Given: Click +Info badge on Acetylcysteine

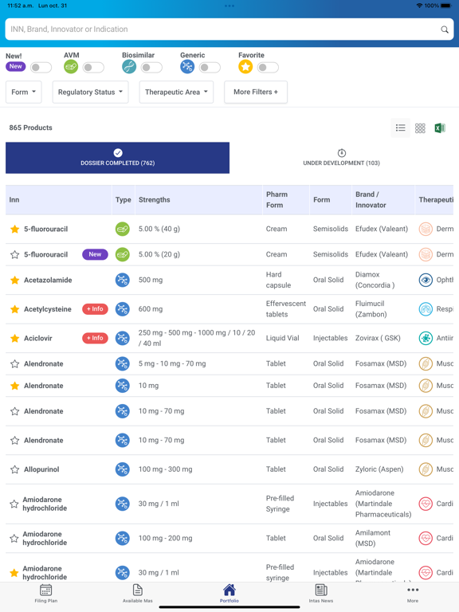Looking at the screenshot, I should pos(95,308).
